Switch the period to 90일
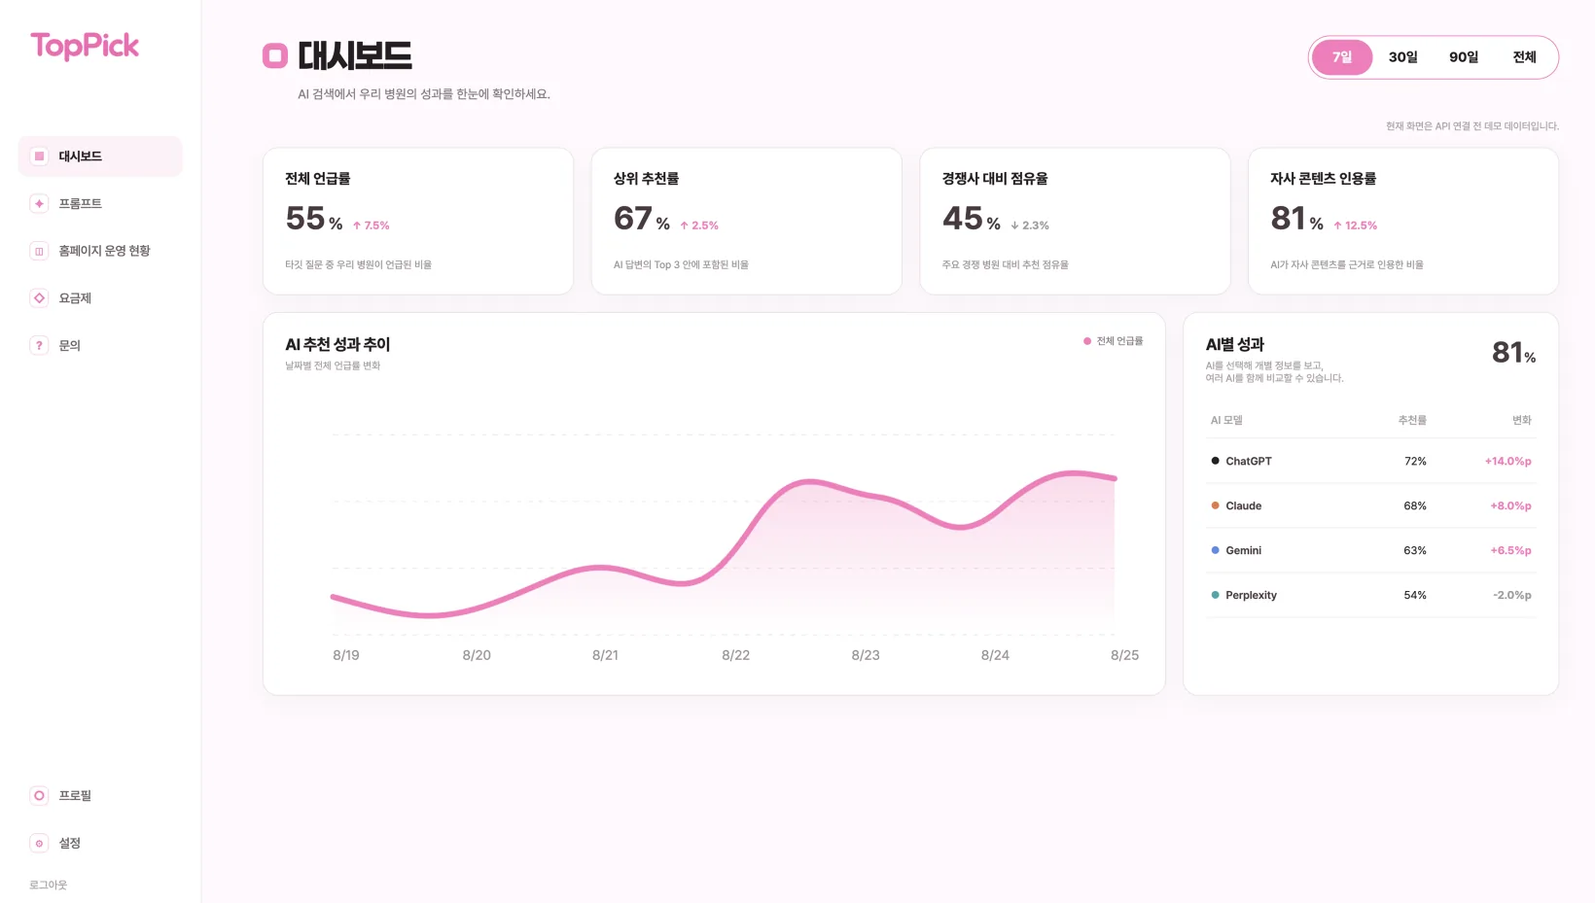 (x=1464, y=57)
